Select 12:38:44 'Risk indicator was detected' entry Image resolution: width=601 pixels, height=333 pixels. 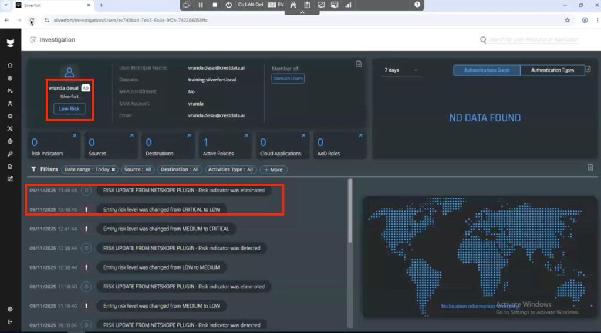[182, 248]
